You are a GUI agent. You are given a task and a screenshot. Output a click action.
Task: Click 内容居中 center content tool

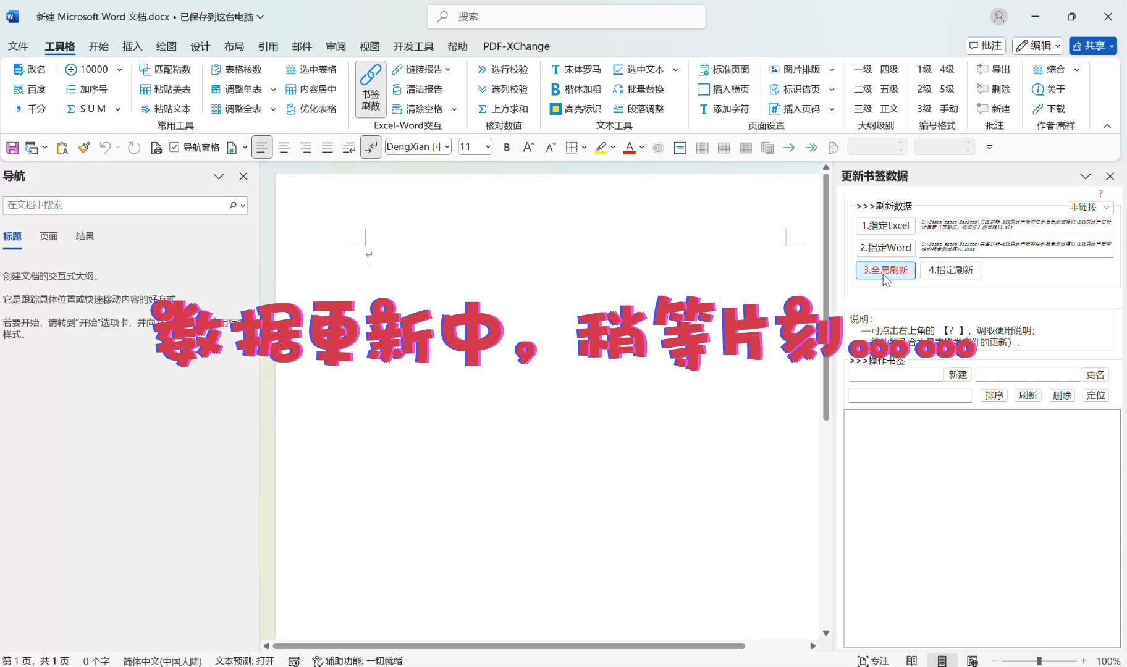(311, 89)
